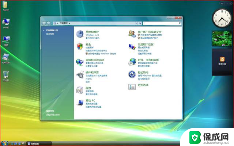Image resolution: width=234 pixels, height=146 pixels.
Task: Click the Back arrow in Control Panel
Action: 44,23
